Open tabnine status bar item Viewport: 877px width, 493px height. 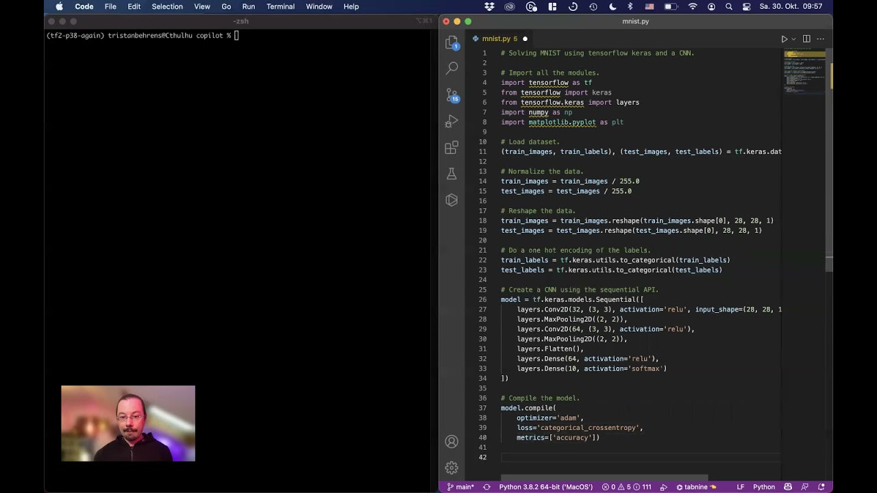696,487
